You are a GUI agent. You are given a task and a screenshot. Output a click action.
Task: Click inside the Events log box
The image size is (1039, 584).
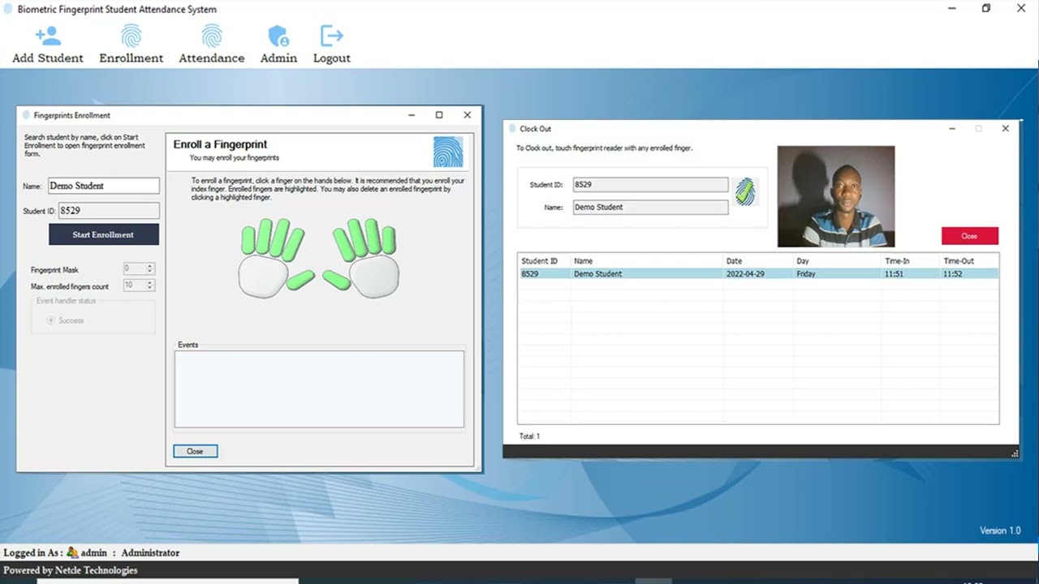319,389
